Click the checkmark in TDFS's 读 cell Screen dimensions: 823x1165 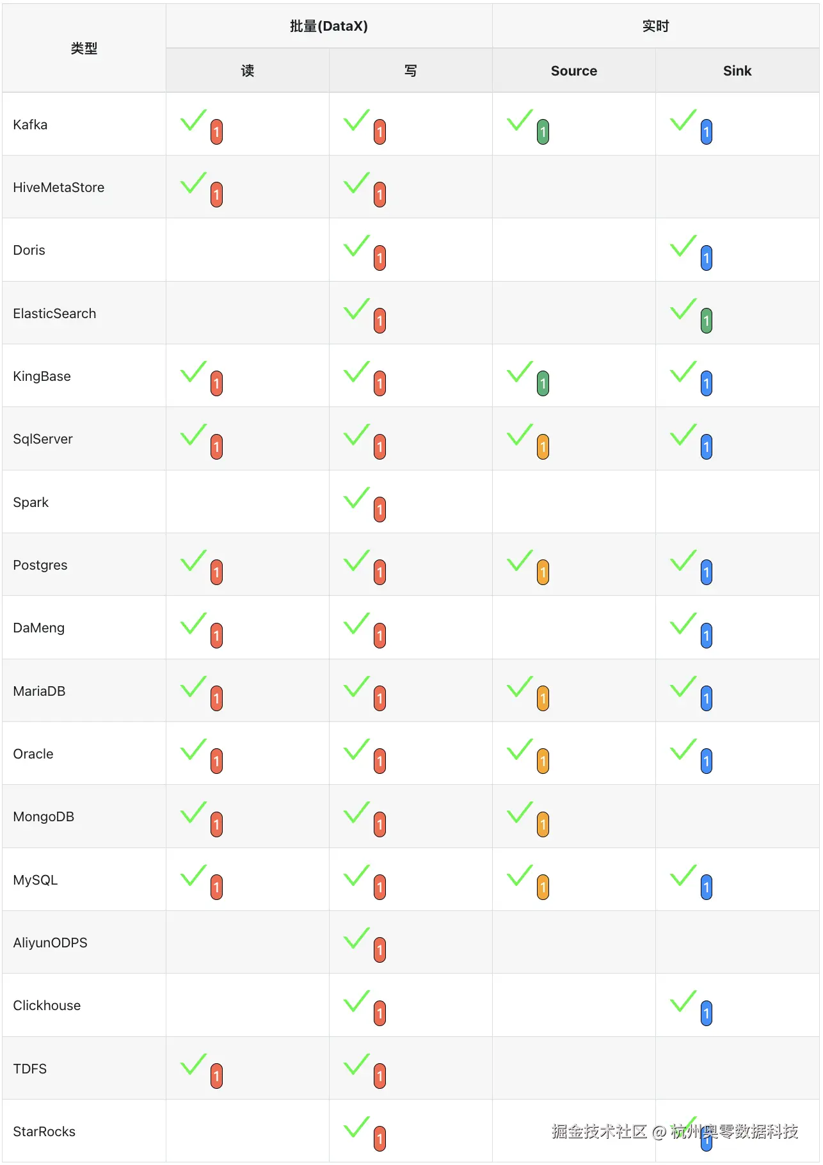coord(193,1065)
